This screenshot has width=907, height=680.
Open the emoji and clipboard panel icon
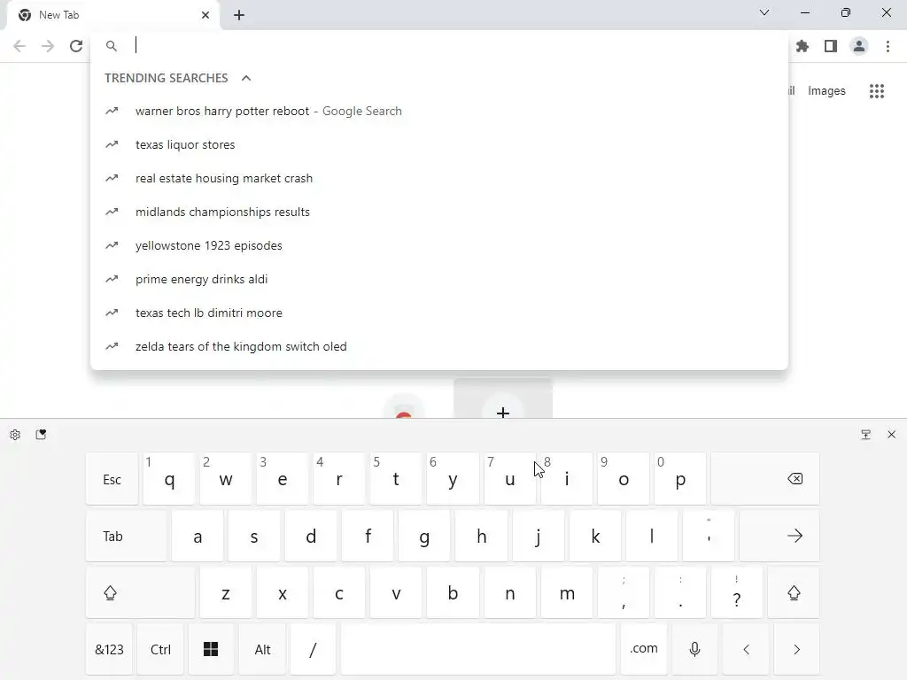(41, 434)
